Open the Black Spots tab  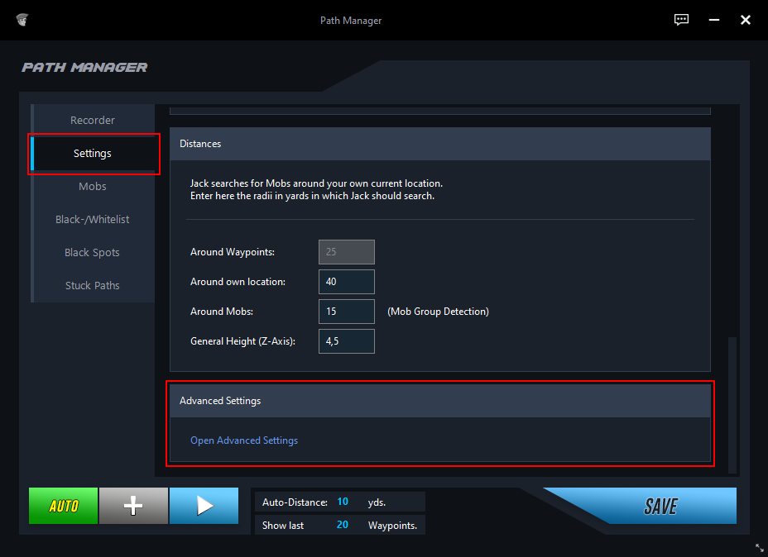[93, 253]
